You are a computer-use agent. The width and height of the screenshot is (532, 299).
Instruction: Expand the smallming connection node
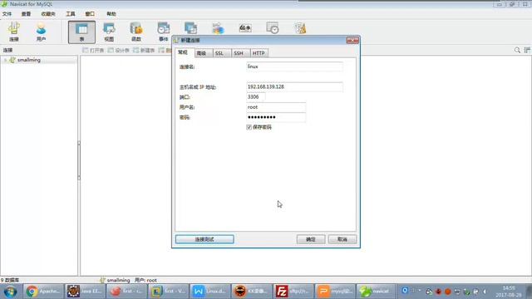coord(5,60)
